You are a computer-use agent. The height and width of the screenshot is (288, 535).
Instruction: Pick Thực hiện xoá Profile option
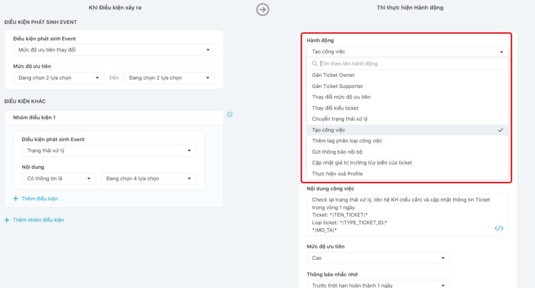pos(337,174)
